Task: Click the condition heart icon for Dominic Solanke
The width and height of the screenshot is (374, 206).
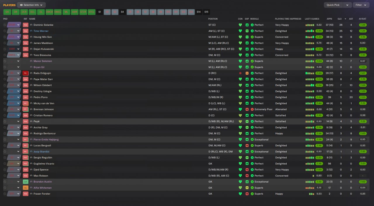Action: pyautogui.click(x=240, y=25)
